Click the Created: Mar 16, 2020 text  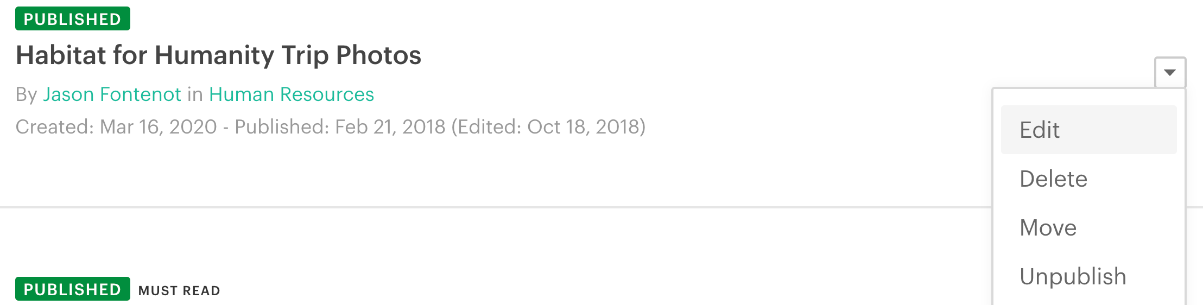click(x=116, y=126)
